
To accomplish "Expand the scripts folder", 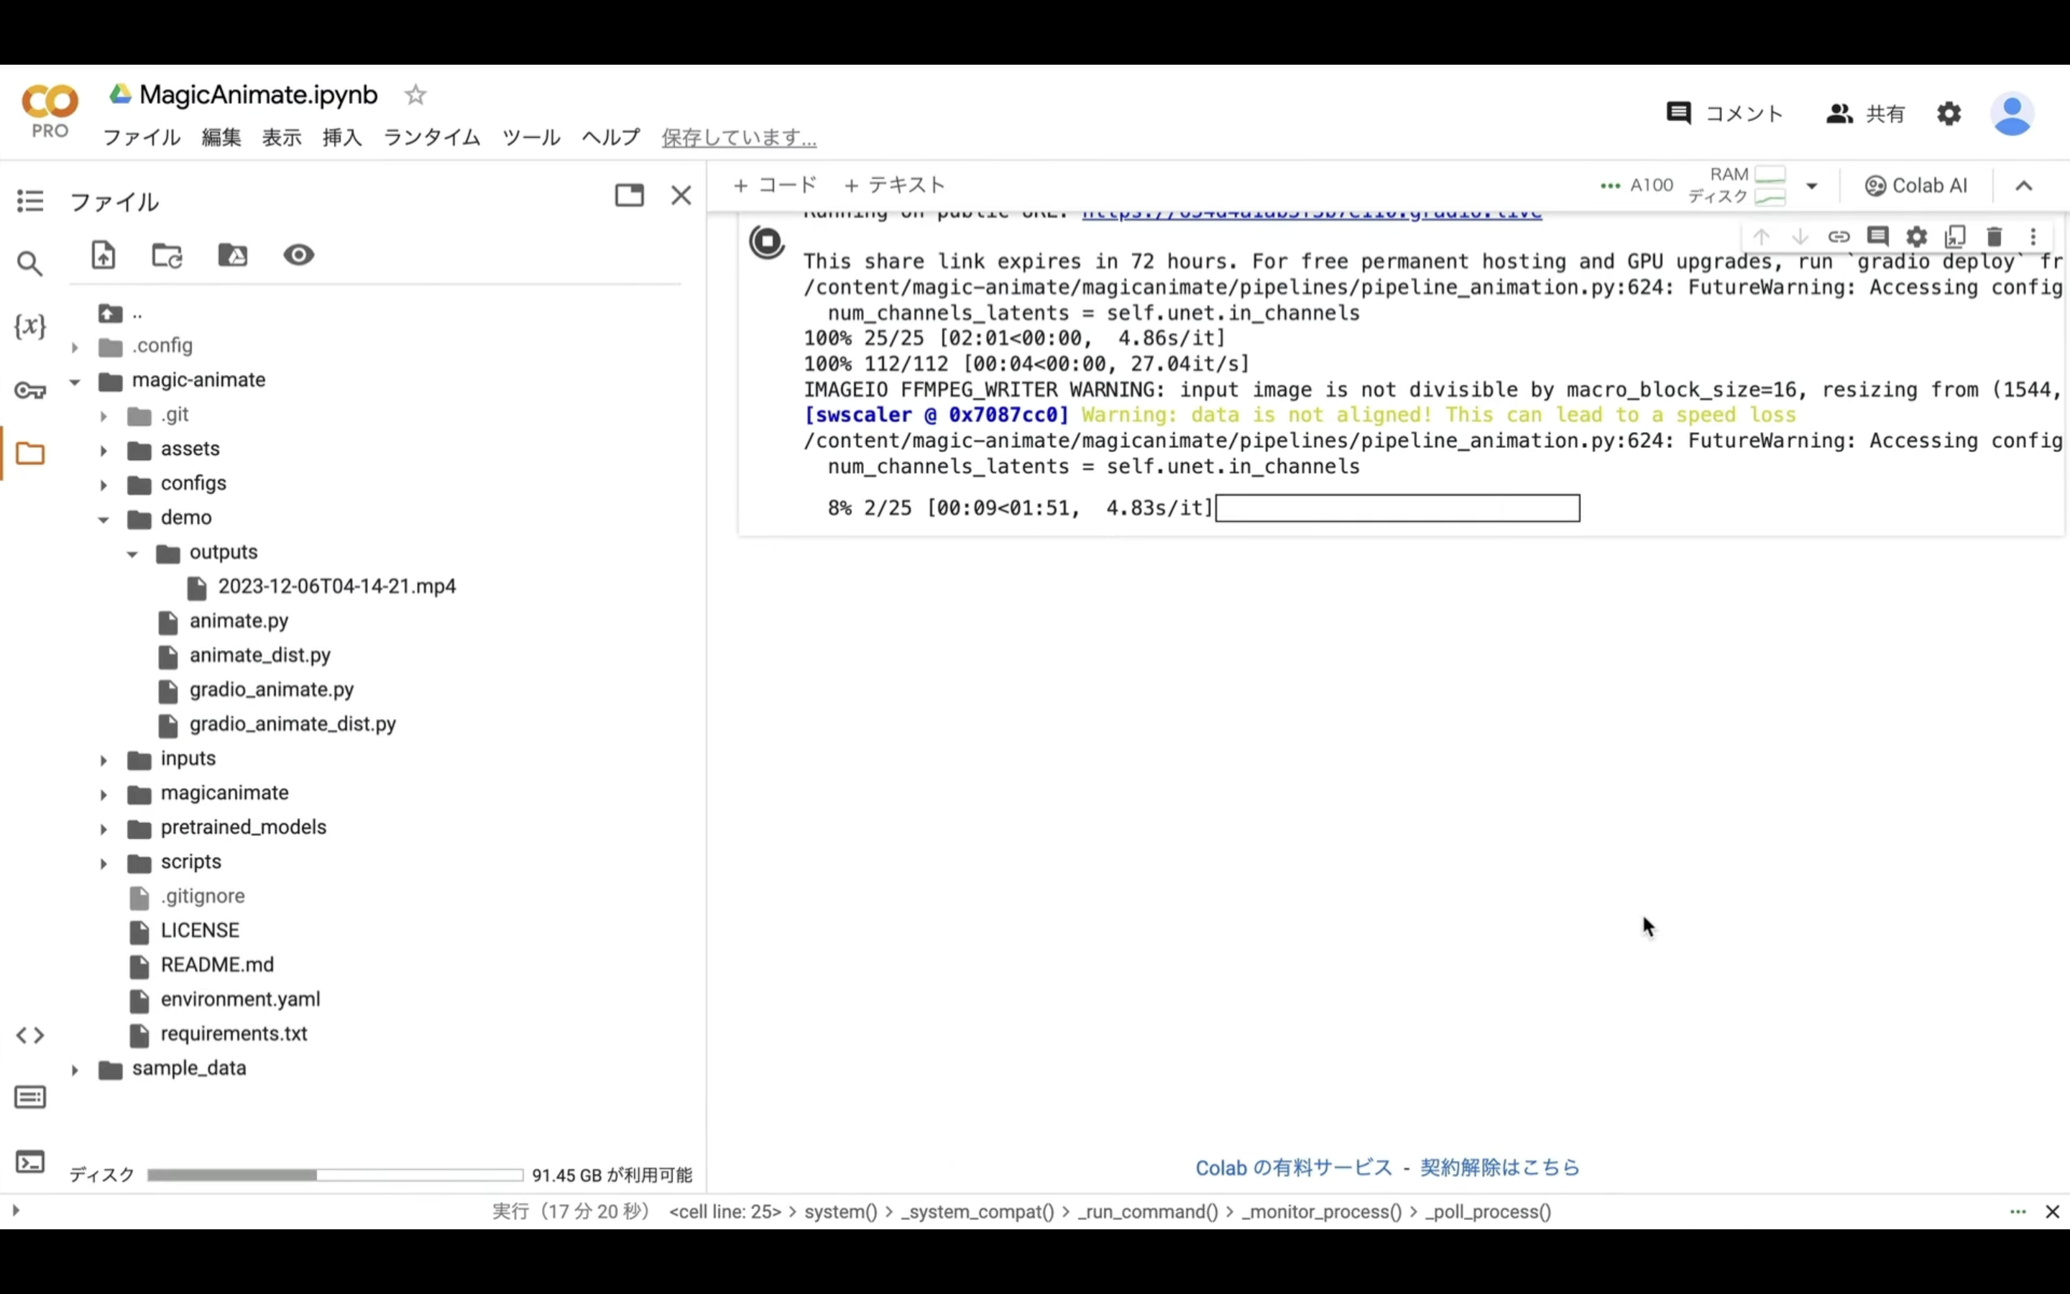I will [x=103, y=863].
